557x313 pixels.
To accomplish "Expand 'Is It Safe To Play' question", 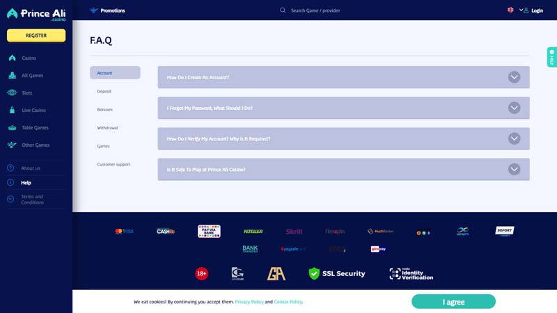I will (514, 169).
